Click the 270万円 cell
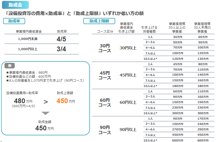Viewport: 217px width, 142px height. click(178, 130)
